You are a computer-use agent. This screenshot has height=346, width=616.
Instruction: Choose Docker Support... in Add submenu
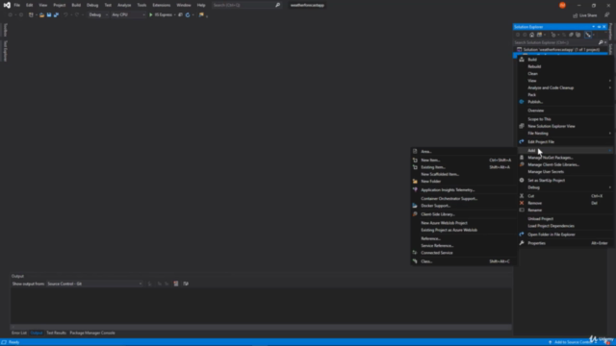pos(463,206)
